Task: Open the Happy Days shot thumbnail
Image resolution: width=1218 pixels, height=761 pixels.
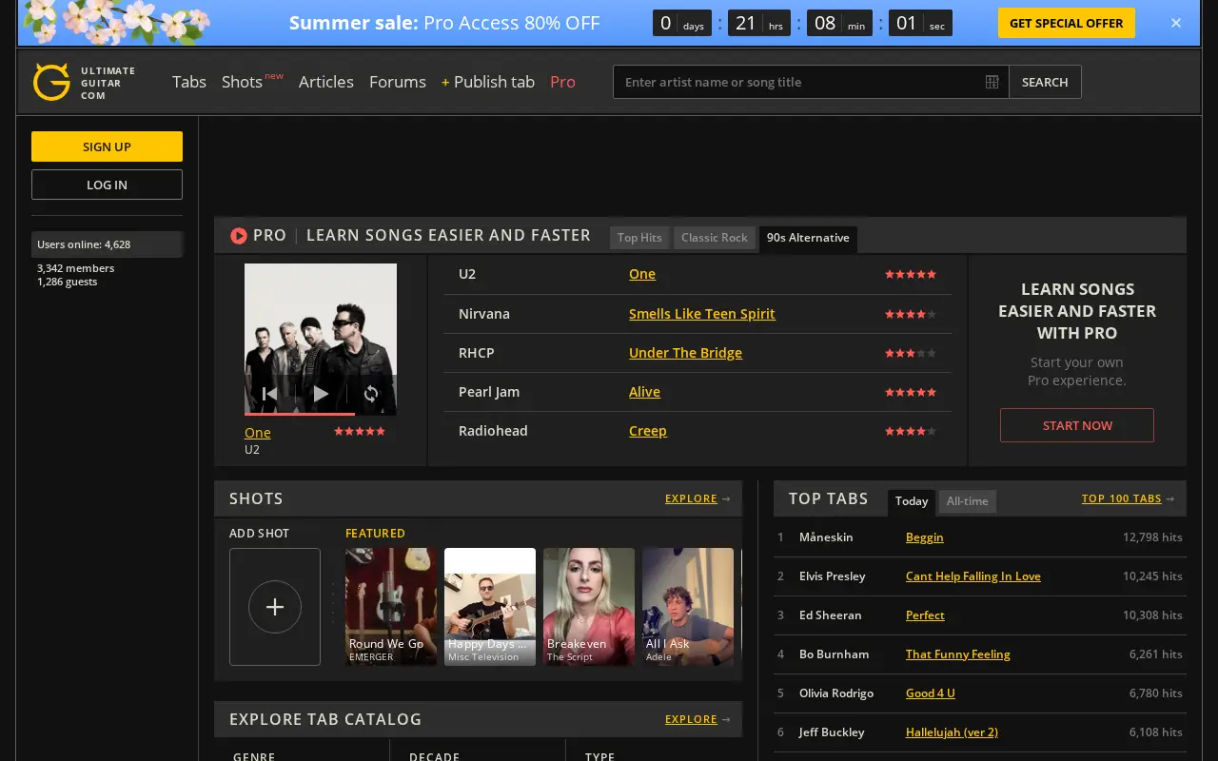Action: click(x=490, y=607)
